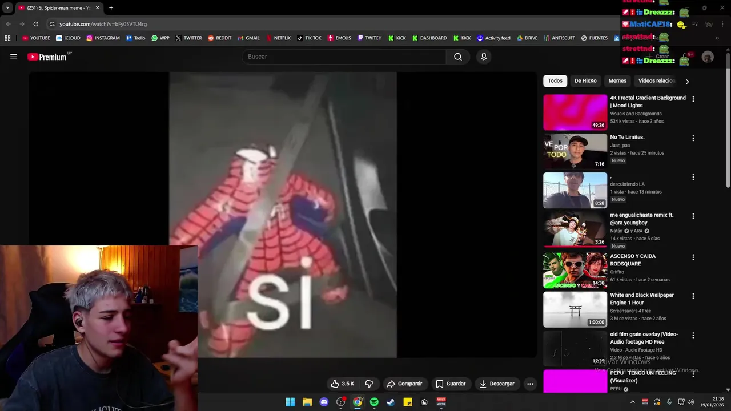The width and height of the screenshot is (731, 411).
Task: Open the No Te Limites video thumbnail
Action: [575, 151]
